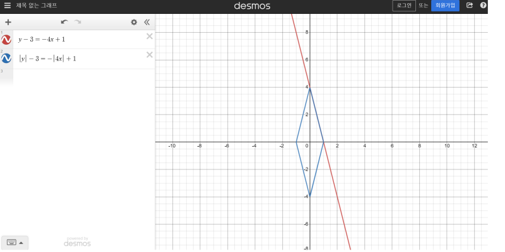Image resolution: width=505 pixels, height=252 pixels.
Task: Add a new expression item
Action: [8, 22]
